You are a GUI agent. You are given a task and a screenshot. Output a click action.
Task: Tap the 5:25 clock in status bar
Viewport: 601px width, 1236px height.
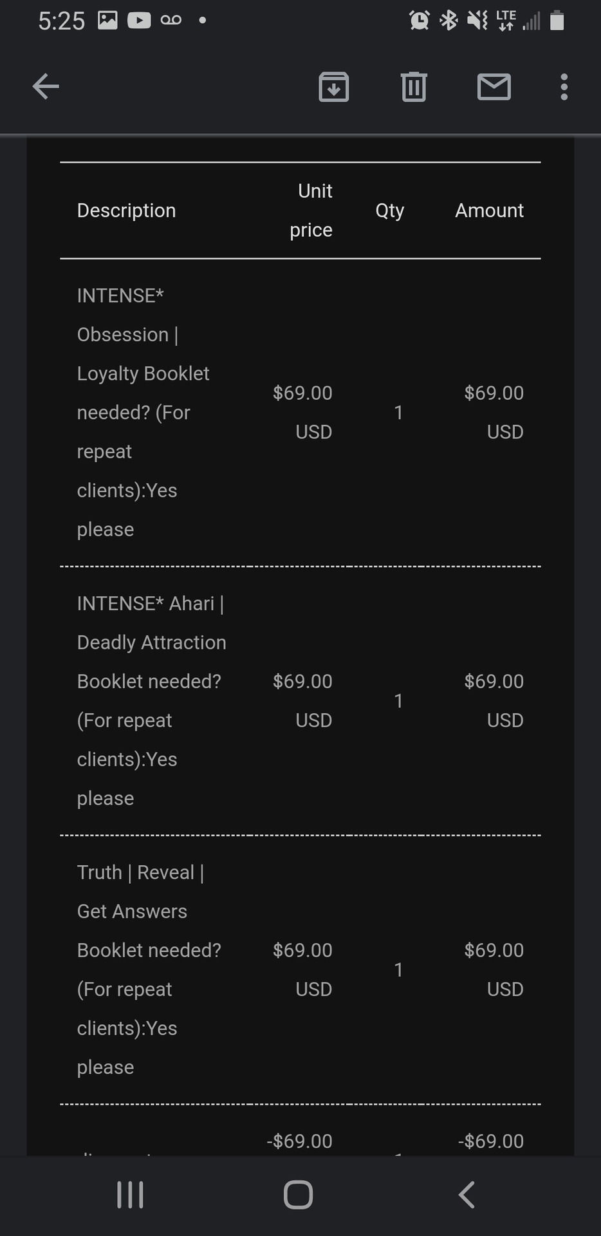61,21
